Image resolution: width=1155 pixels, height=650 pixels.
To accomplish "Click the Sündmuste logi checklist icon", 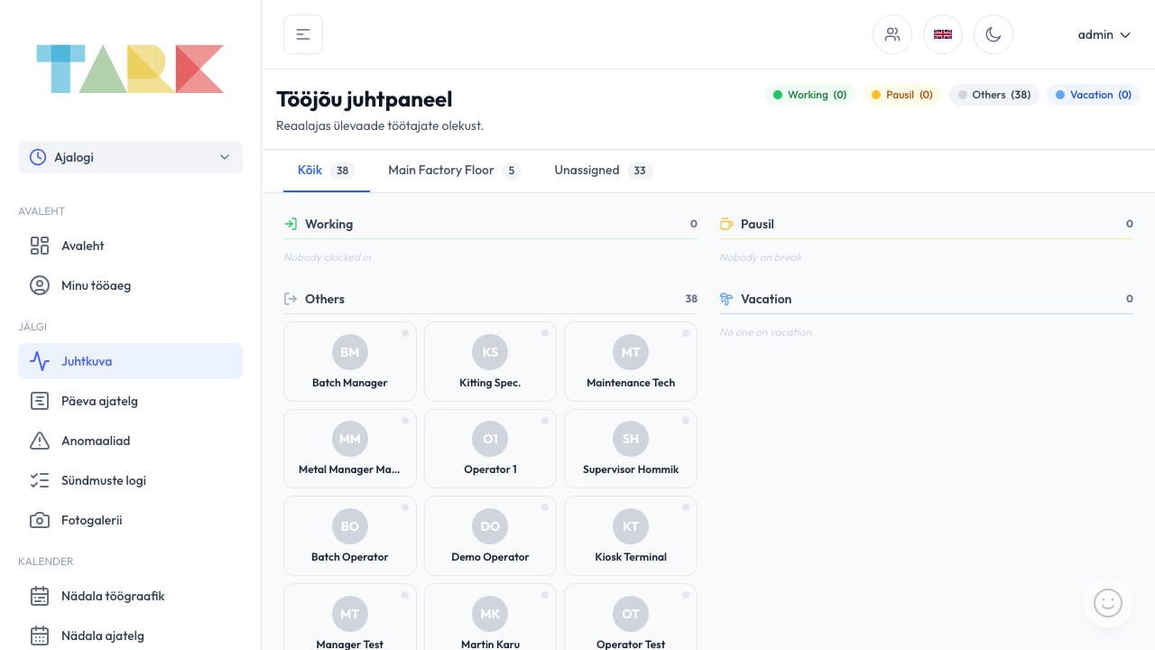I will [x=40, y=480].
